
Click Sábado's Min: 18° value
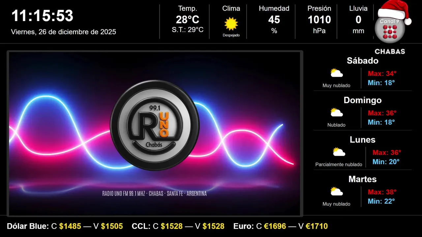pyautogui.click(x=381, y=83)
